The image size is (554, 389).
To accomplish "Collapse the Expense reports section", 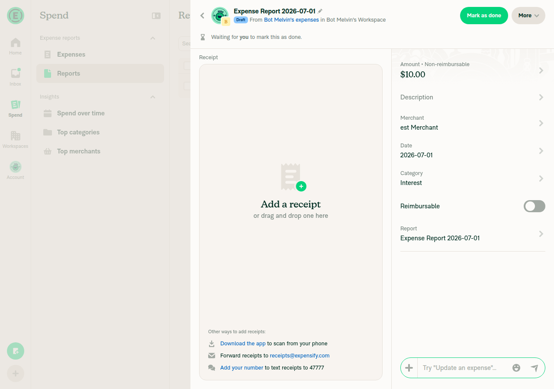I will click(x=153, y=38).
